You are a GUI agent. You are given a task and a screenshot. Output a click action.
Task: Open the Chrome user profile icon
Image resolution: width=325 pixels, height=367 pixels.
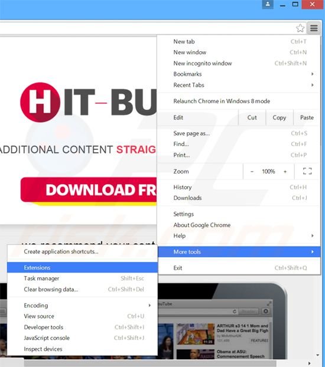coord(268,4)
